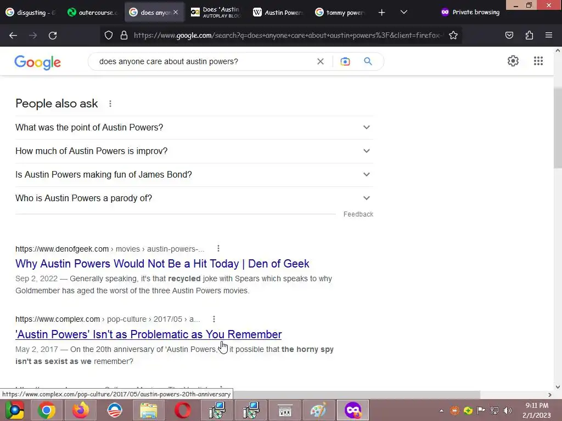This screenshot has height=421, width=562.
Task: Submit search with magnifying glass icon
Action: click(x=368, y=61)
